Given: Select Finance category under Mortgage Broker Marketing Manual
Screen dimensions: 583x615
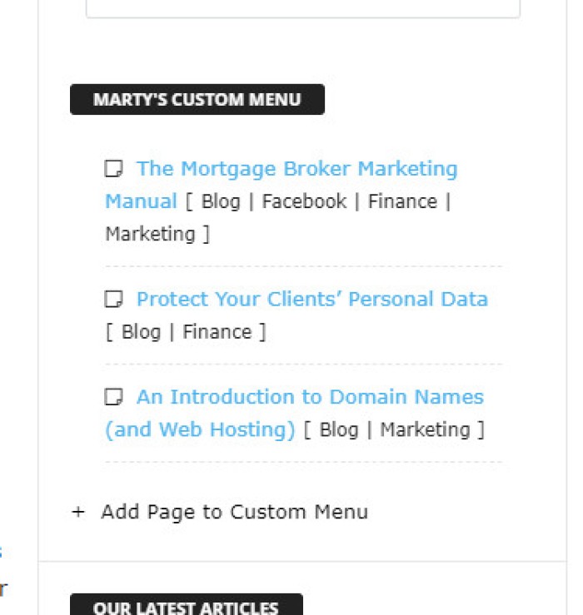Looking at the screenshot, I should click(x=402, y=201).
